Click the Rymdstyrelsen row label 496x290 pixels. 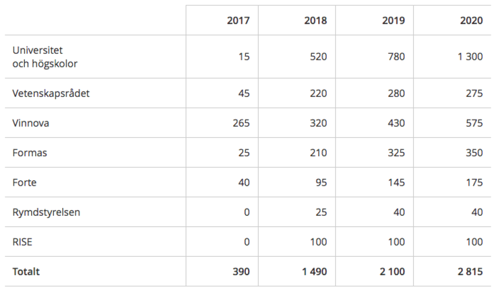coord(46,213)
